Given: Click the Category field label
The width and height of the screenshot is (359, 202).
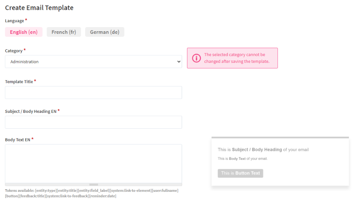Looking at the screenshot, I should 14,51.
